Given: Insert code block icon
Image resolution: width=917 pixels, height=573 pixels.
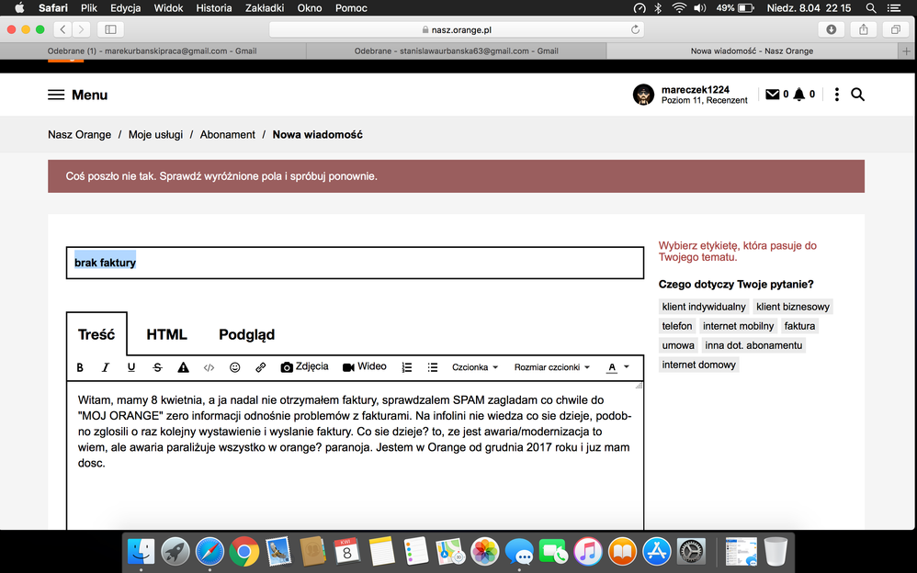Looking at the screenshot, I should click(x=209, y=367).
